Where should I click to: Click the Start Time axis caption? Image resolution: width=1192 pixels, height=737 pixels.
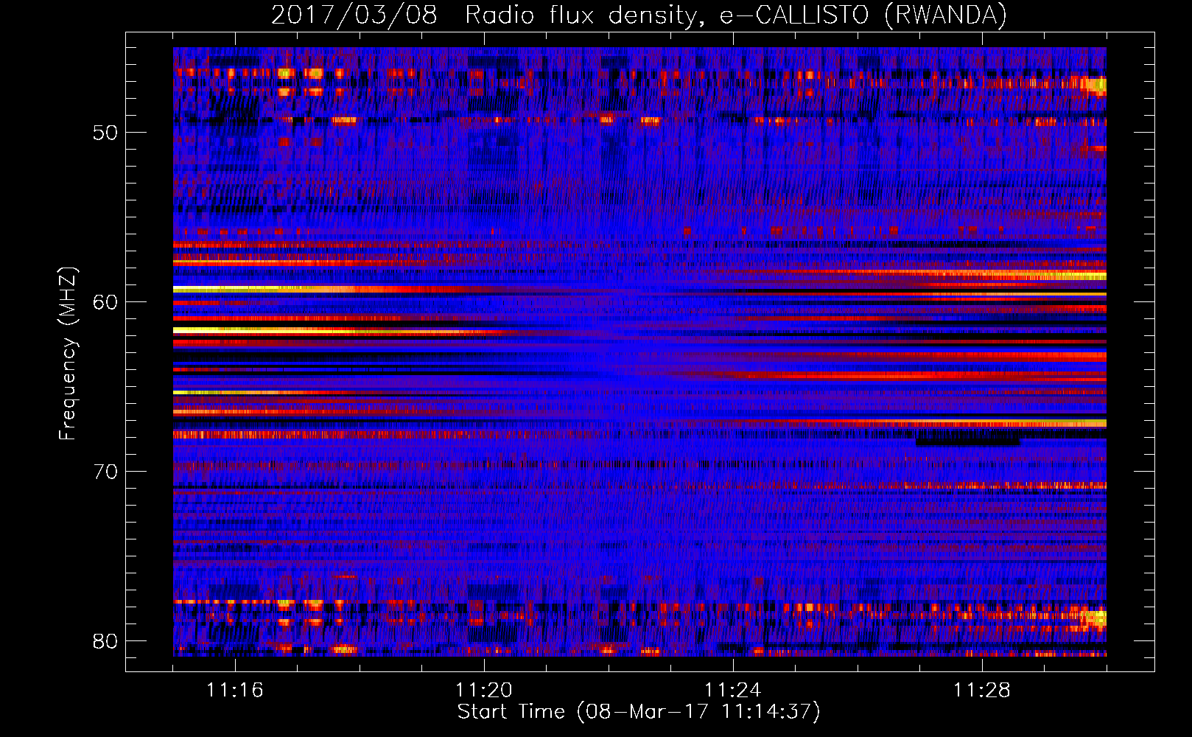pos(639,712)
